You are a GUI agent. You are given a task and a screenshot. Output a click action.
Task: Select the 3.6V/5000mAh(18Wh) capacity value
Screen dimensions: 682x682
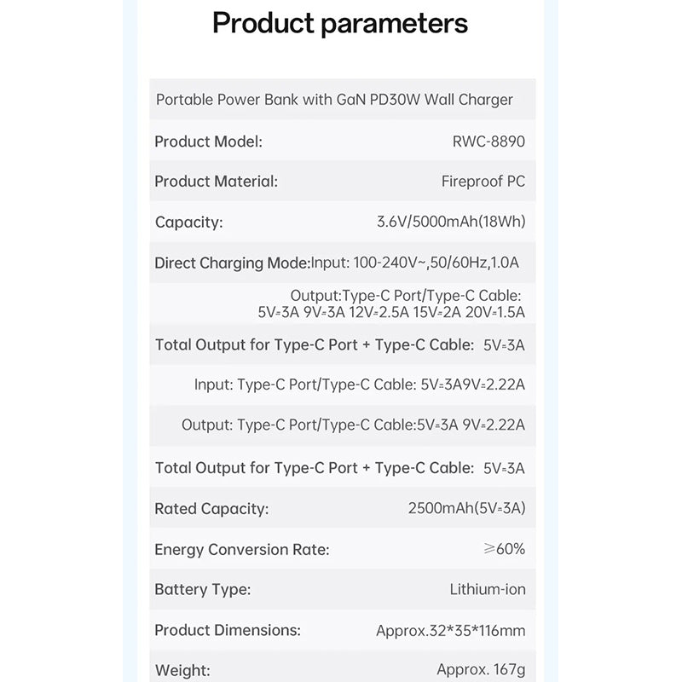(451, 223)
